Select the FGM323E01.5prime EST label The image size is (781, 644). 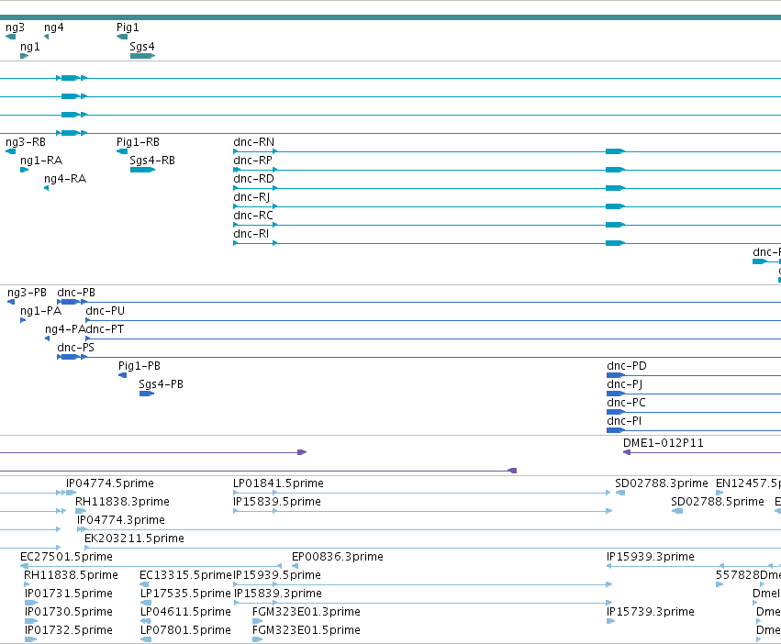point(307,630)
